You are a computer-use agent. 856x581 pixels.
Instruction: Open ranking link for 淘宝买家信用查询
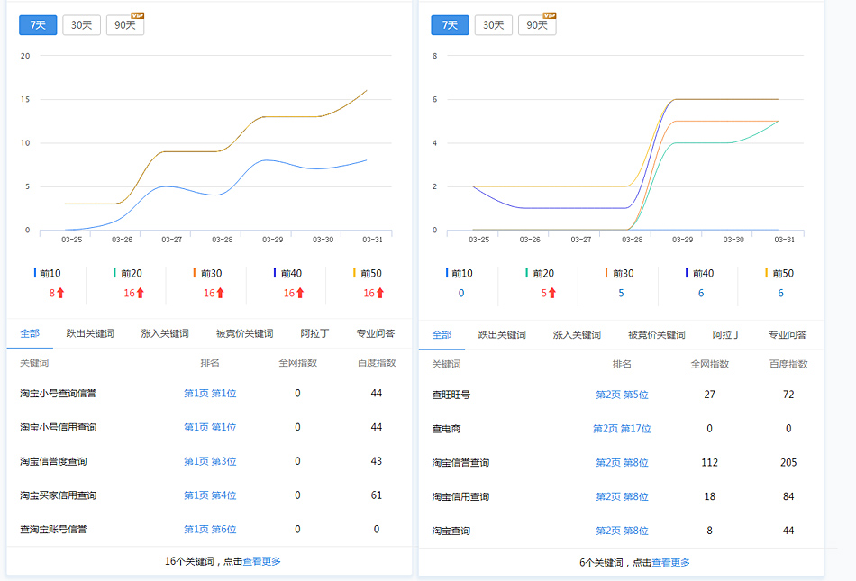(x=210, y=495)
